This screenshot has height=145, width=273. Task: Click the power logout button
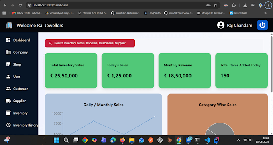[x=263, y=25]
